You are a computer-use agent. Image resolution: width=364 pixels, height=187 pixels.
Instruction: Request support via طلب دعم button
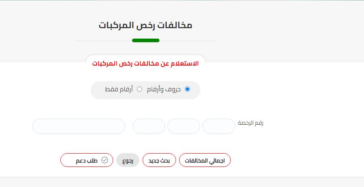(x=87, y=160)
